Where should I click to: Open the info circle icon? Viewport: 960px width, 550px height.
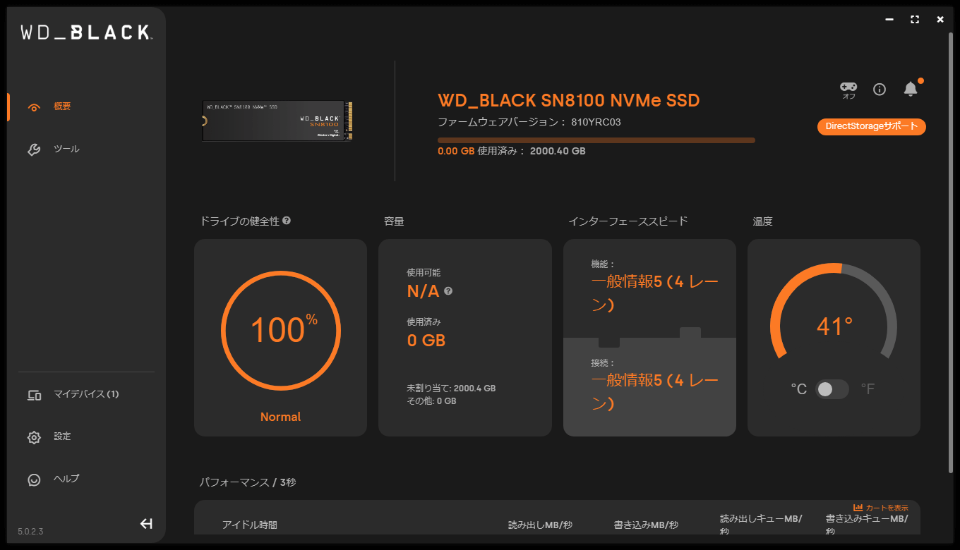click(879, 89)
